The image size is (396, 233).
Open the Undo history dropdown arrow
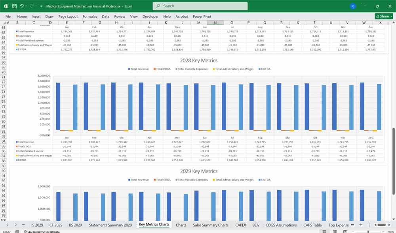click(x=26, y=6)
